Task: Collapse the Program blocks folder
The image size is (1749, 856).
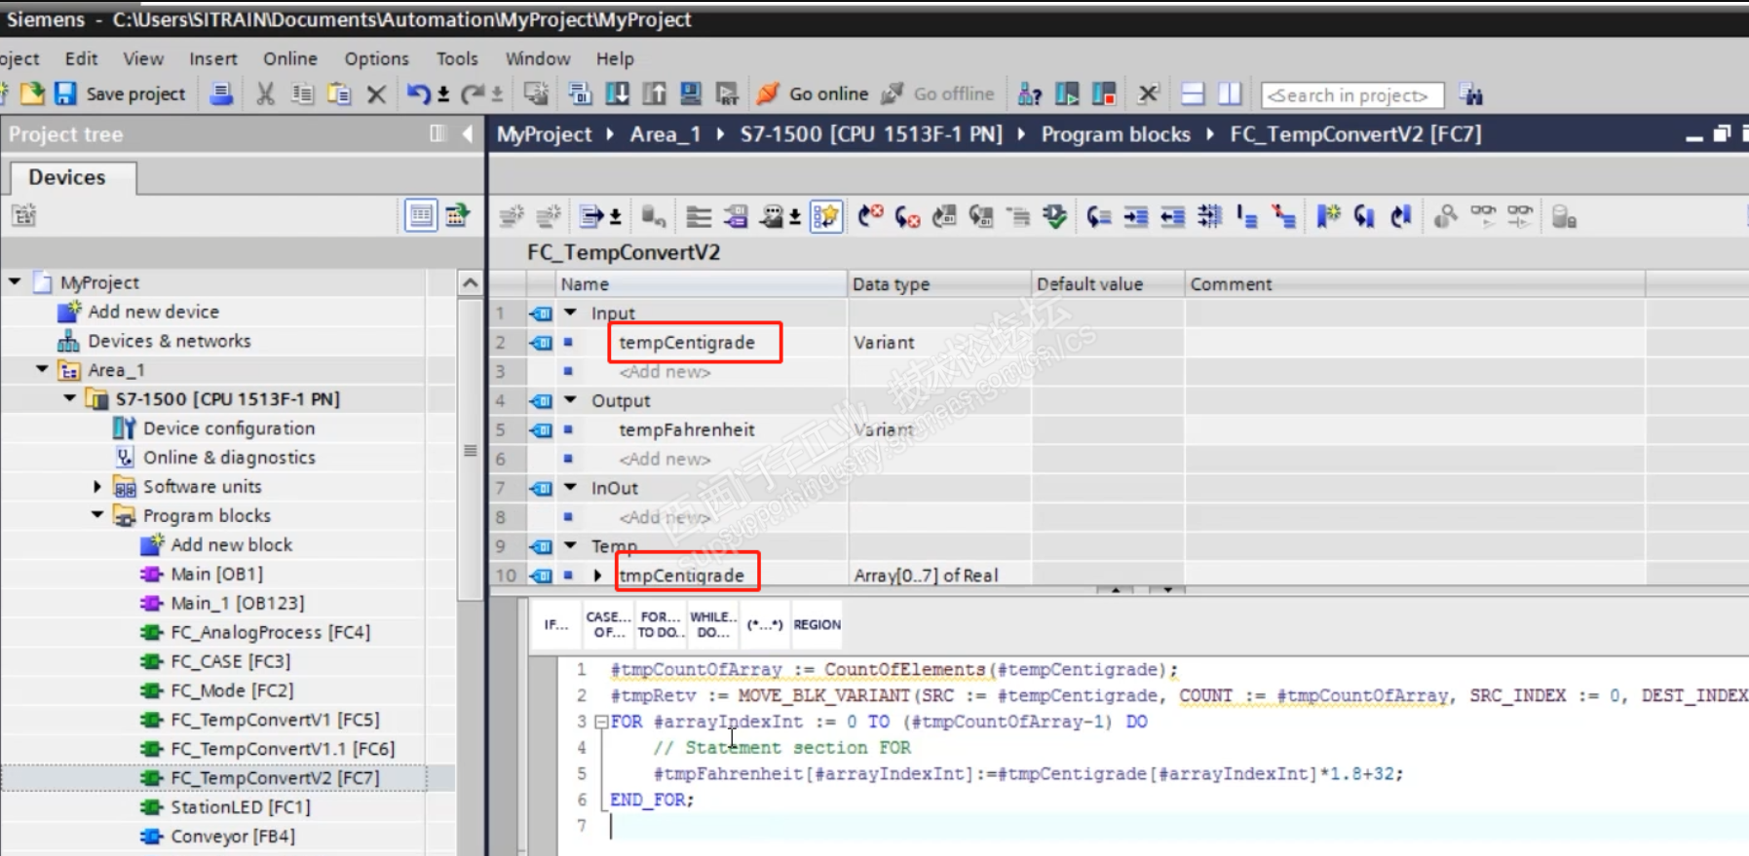Action: coord(97,515)
